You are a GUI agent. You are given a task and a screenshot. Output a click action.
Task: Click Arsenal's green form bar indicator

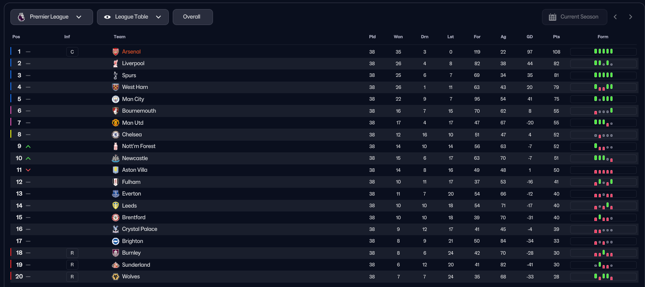[603, 51]
